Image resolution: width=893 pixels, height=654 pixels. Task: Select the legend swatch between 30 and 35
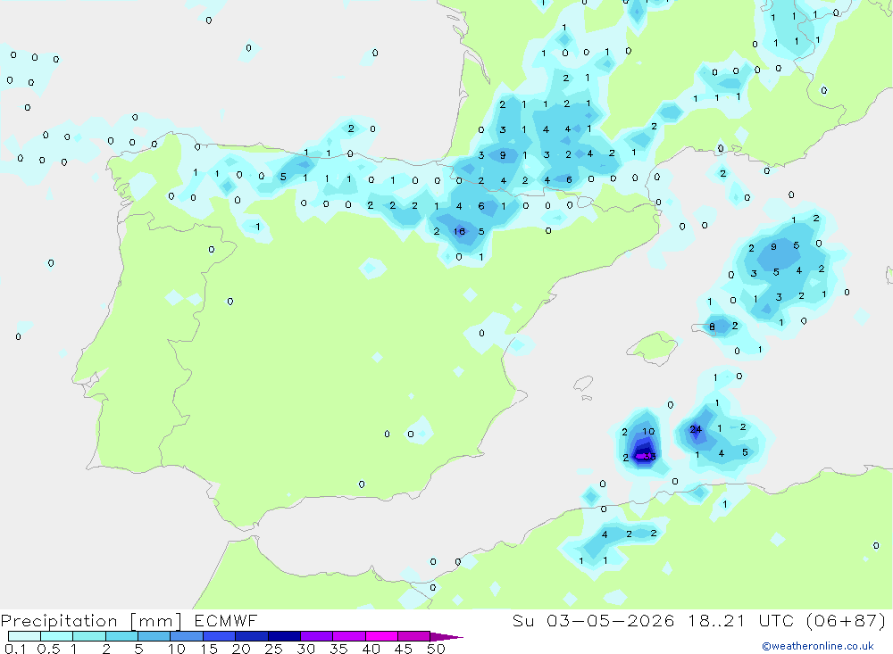[316, 636]
